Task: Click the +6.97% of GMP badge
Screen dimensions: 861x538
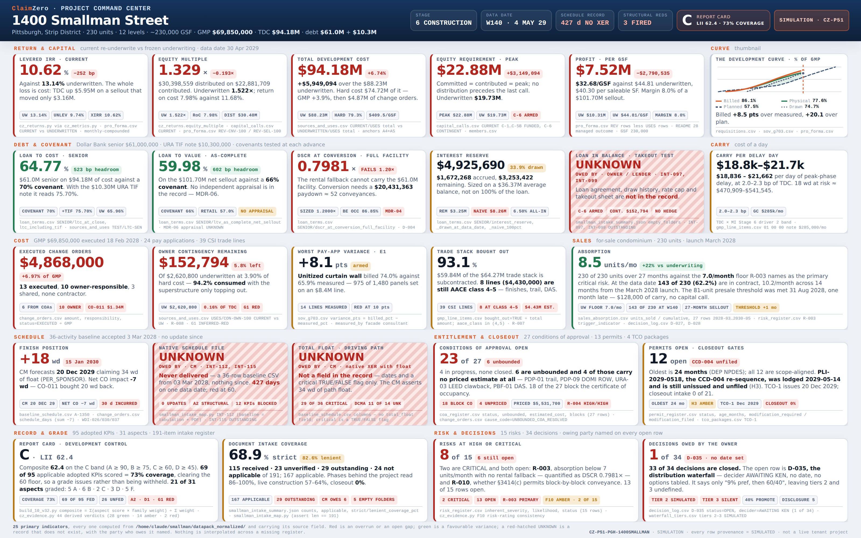Action: click(x=41, y=277)
